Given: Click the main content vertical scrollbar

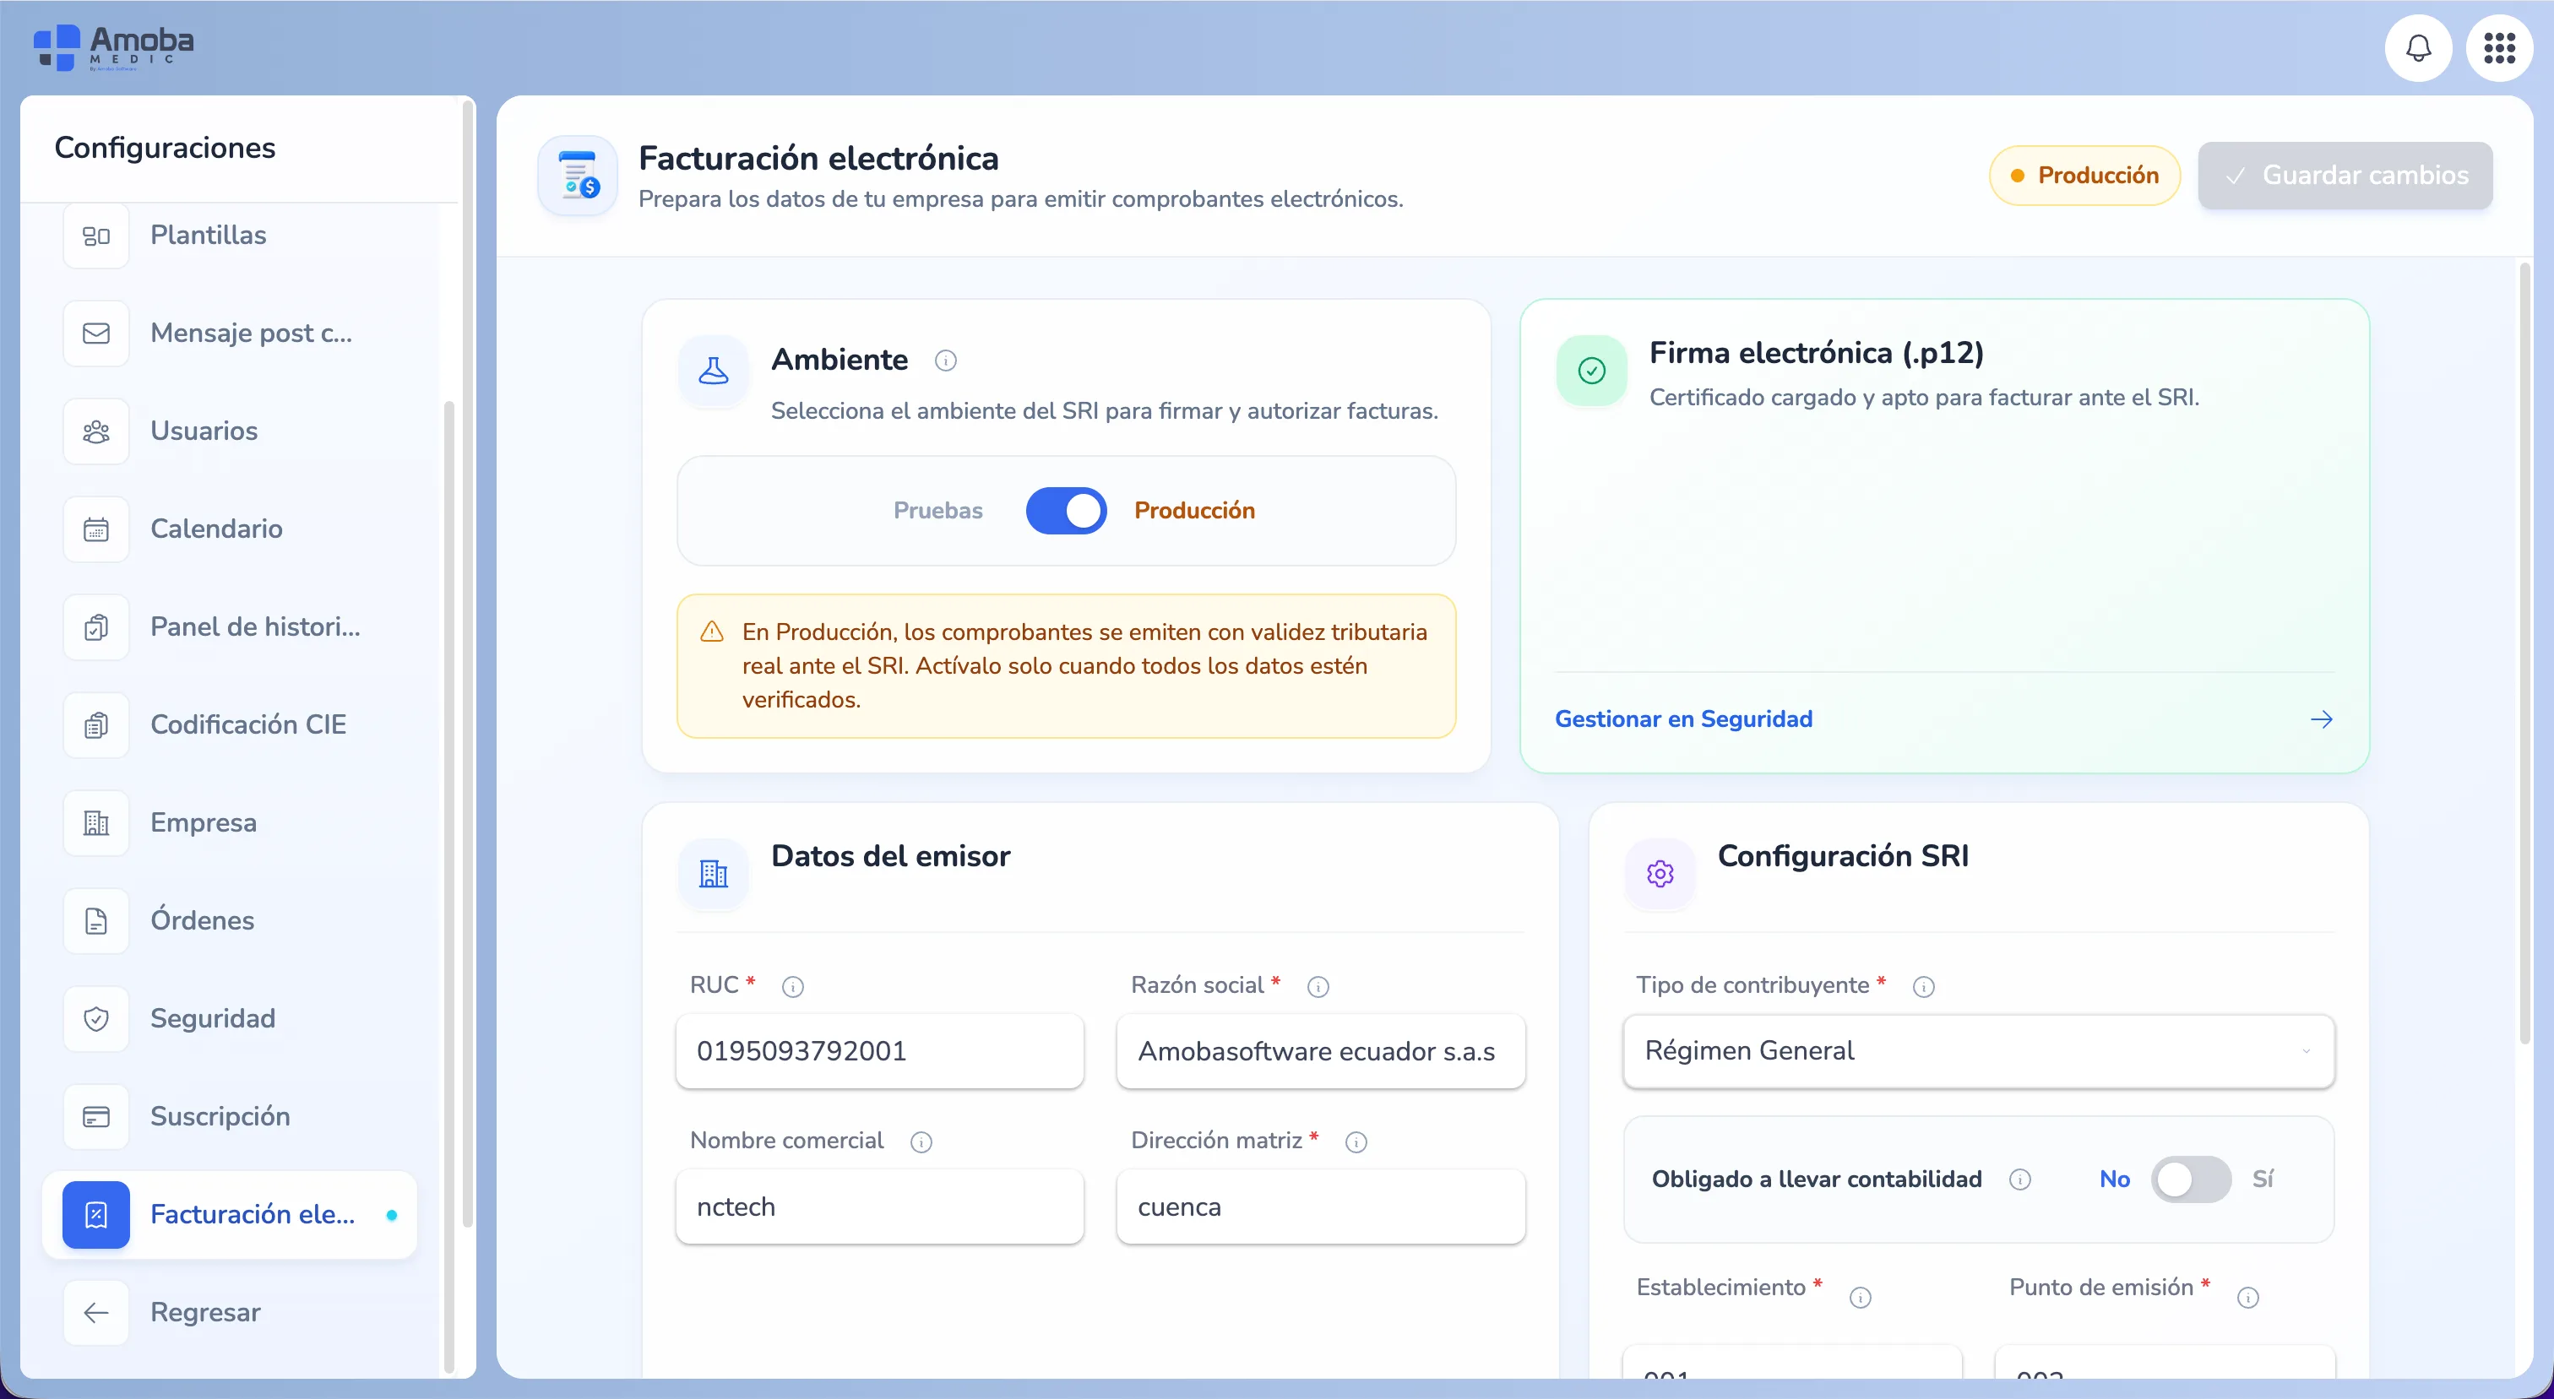Looking at the screenshot, I should coord(2524,654).
